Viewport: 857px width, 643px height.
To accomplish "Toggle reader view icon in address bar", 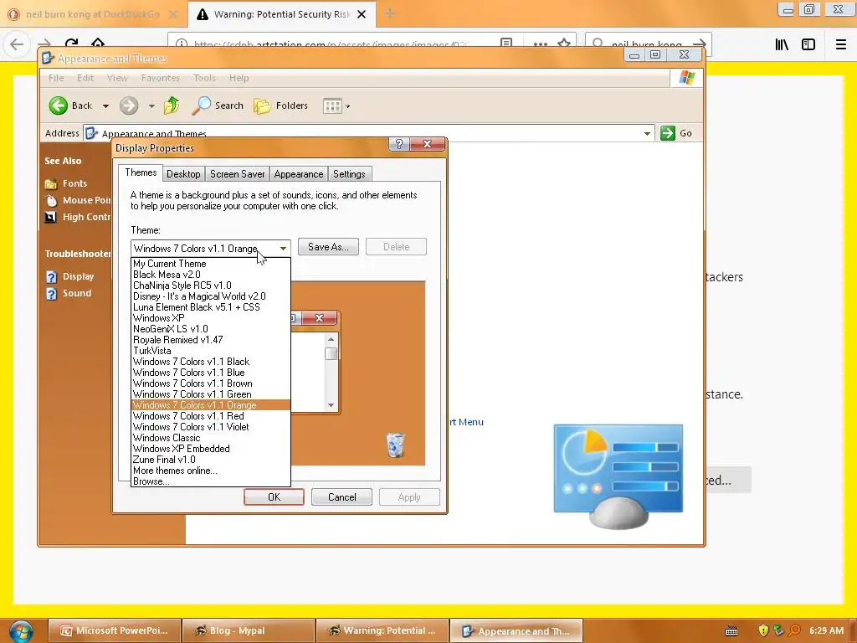I will pyautogui.click(x=506, y=44).
